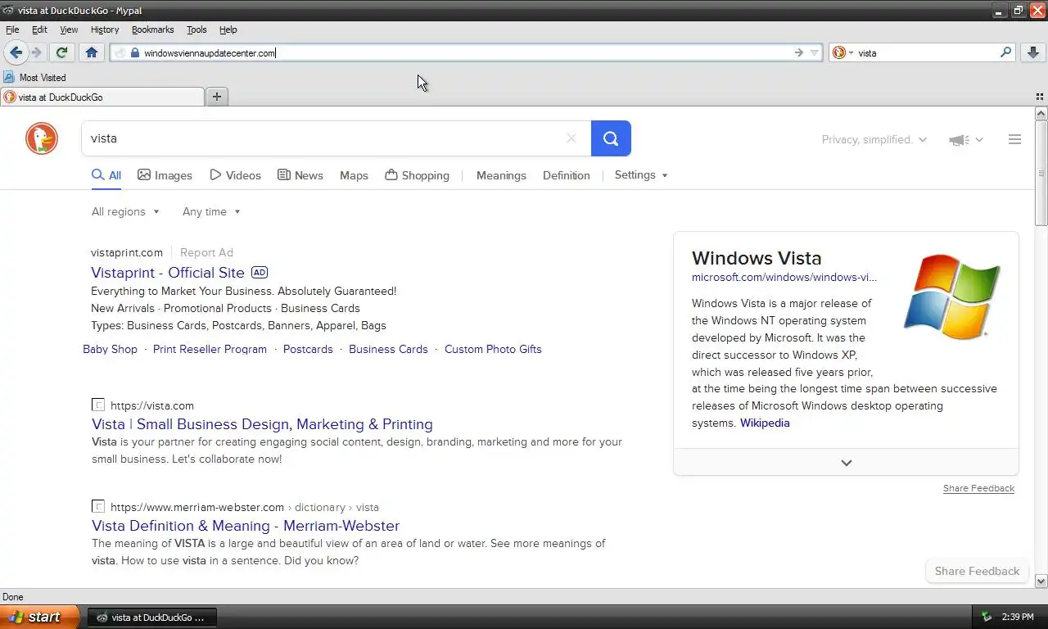The width and height of the screenshot is (1048, 629).
Task: Click the browser Forward arrow button
Action: [36, 52]
